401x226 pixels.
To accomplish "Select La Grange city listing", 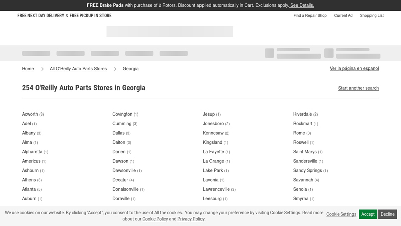I will pyautogui.click(x=217, y=161).
